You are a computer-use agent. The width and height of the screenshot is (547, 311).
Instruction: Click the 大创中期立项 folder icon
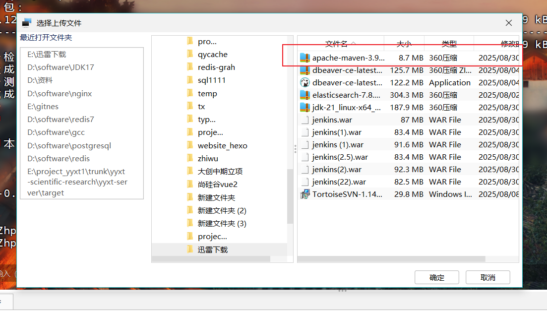[x=190, y=171]
